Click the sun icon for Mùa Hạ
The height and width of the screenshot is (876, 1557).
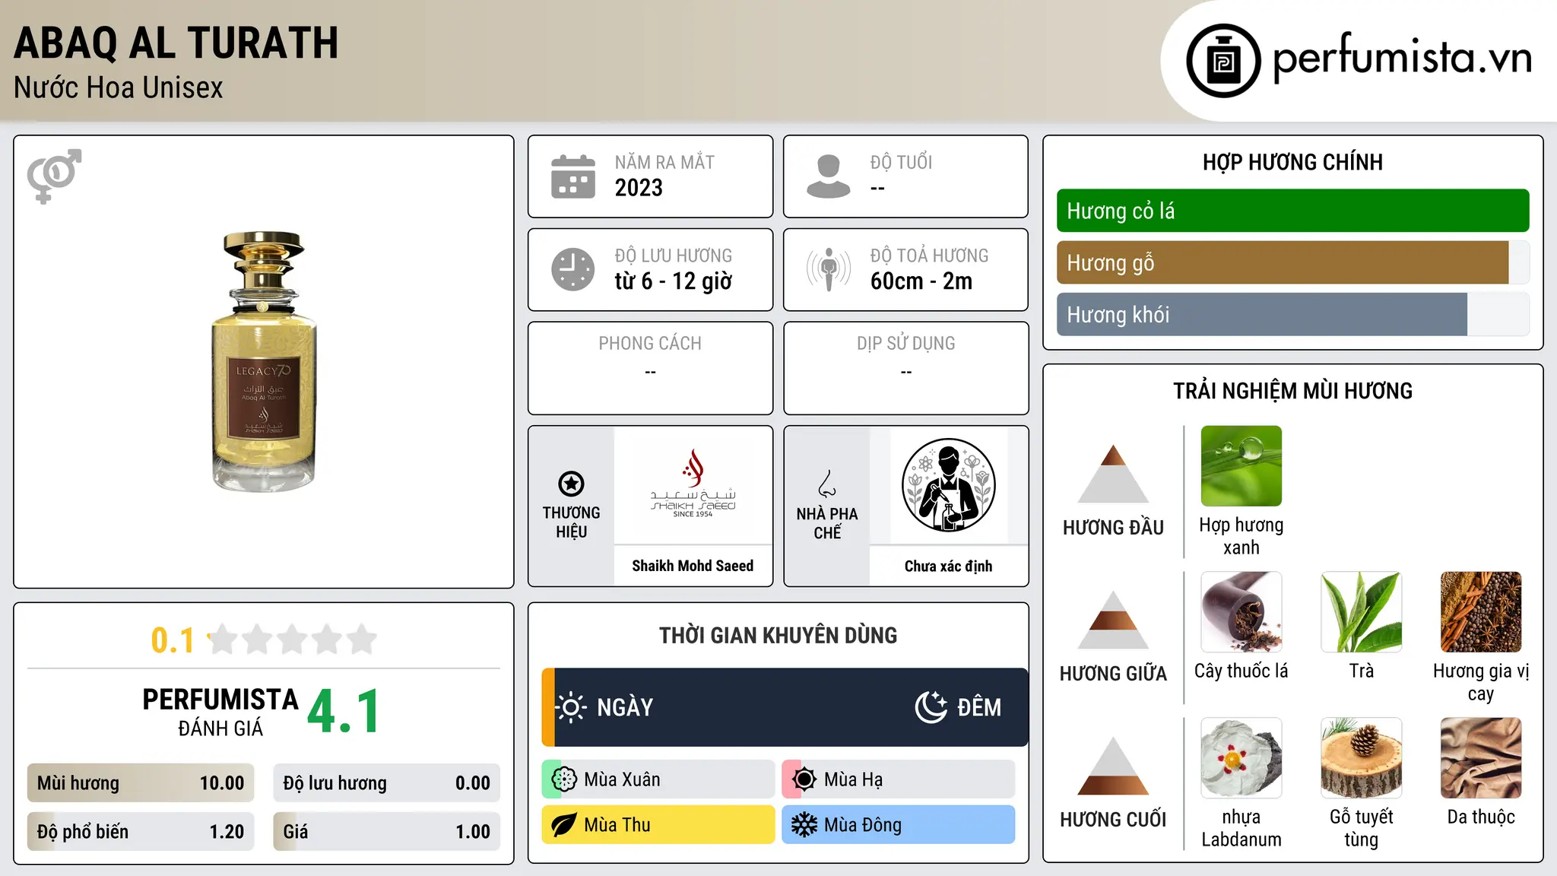pos(804,779)
